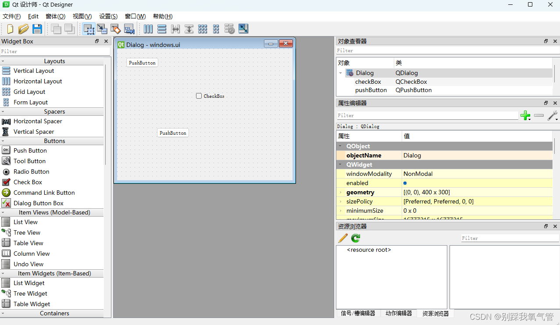Click the Widget Box vertical scrollbar
Image resolution: width=560 pixels, height=325 pixels.
pos(105,115)
